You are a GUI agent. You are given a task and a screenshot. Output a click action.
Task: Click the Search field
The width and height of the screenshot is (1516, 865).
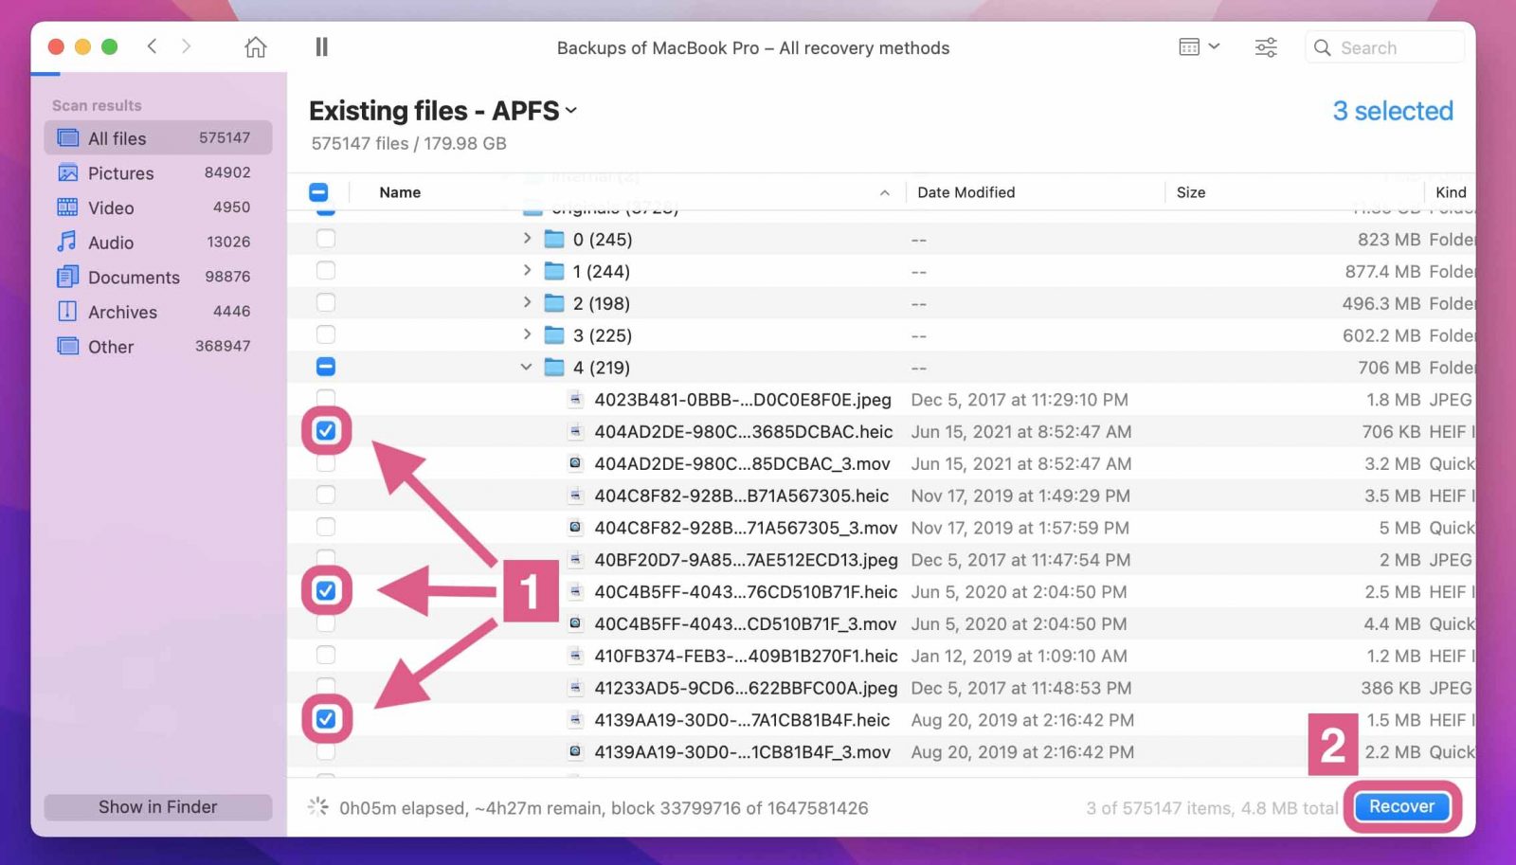(x=1384, y=47)
